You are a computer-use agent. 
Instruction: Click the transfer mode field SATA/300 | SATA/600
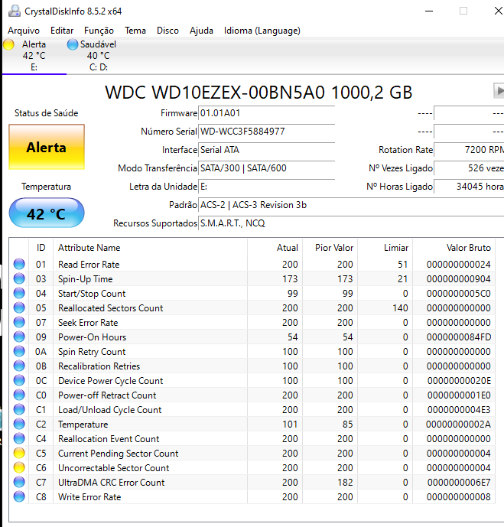[x=266, y=168]
